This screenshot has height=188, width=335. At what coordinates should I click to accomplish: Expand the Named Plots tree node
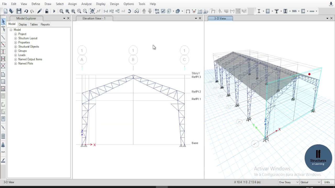coord(15,63)
